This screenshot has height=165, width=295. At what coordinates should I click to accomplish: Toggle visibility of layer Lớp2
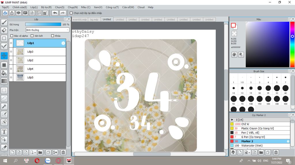click(x=11, y=60)
